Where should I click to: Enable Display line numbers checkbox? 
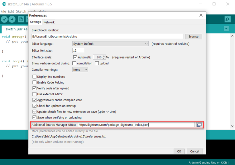pyautogui.click(x=35, y=77)
